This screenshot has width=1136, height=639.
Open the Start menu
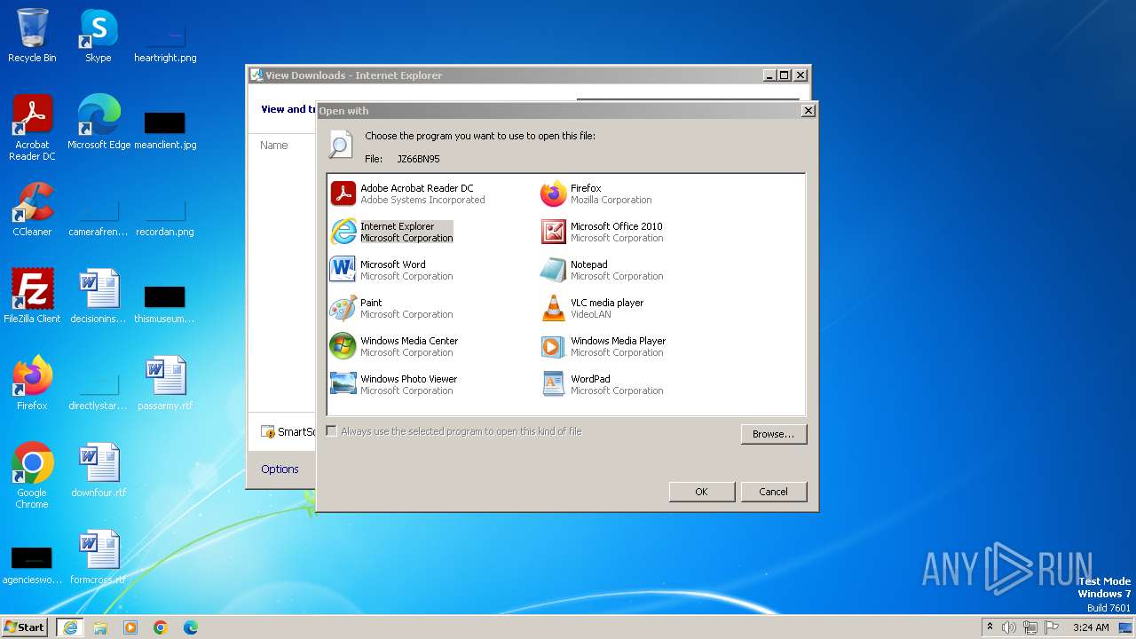coord(24,627)
